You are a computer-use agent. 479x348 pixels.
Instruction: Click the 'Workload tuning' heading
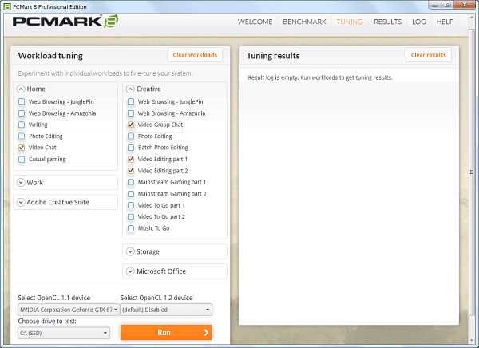pos(50,56)
